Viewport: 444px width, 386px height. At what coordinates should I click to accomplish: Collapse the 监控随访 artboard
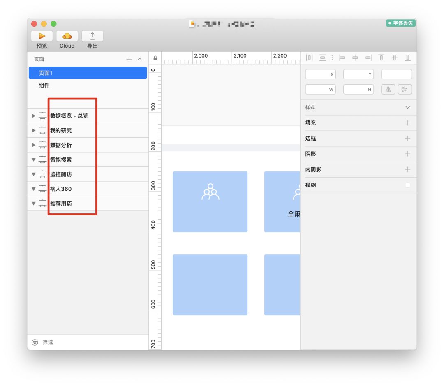tap(33, 174)
